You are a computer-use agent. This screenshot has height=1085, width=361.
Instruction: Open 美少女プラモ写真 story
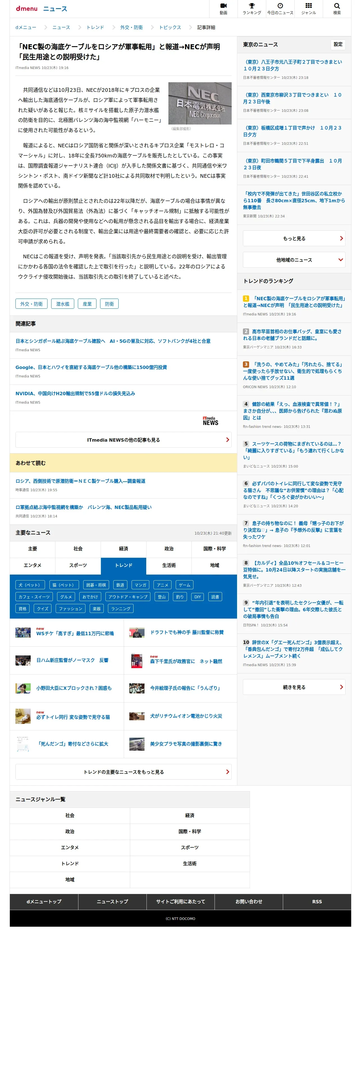coord(186,744)
